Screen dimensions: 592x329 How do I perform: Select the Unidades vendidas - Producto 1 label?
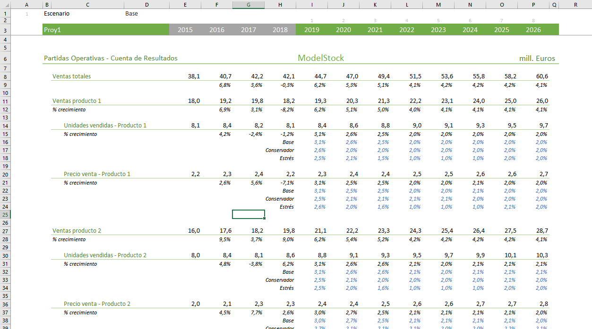click(105, 126)
